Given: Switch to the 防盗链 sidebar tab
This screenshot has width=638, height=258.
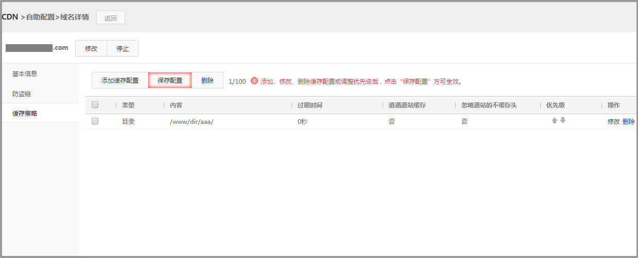Looking at the screenshot, I should tap(22, 94).
